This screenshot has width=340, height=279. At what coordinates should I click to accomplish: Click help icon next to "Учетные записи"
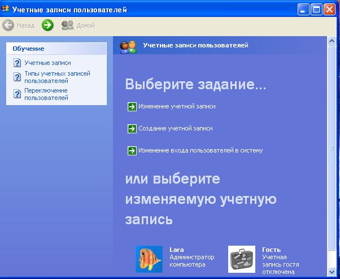17,63
